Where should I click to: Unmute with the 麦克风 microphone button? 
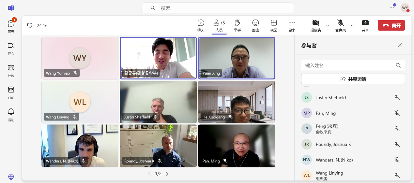[x=340, y=23]
